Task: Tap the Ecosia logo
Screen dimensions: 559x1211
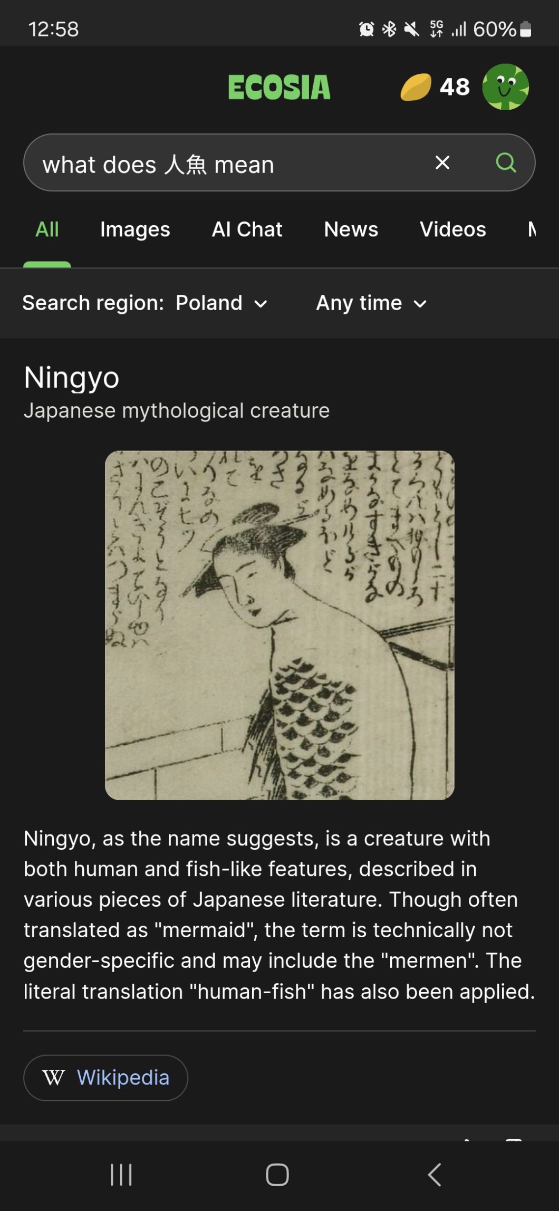Action: pyautogui.click(x=279, y=88)
